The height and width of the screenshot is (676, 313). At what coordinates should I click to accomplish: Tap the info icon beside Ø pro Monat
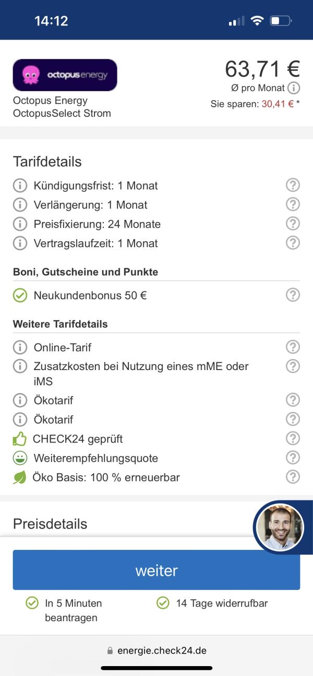point(294,88)
